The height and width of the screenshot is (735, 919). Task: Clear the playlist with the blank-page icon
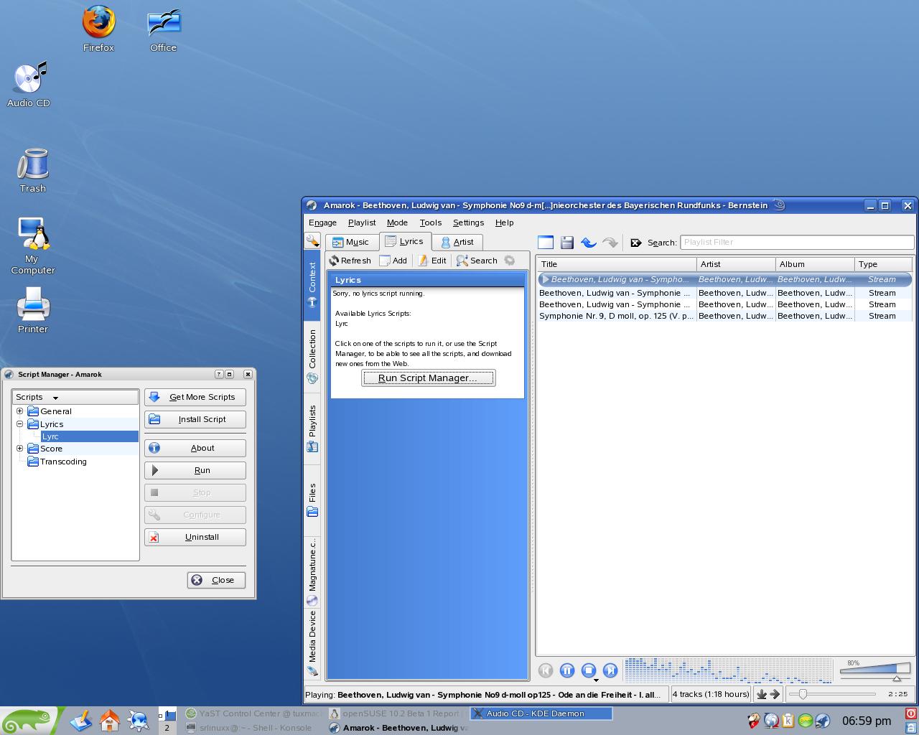(546, 243)
